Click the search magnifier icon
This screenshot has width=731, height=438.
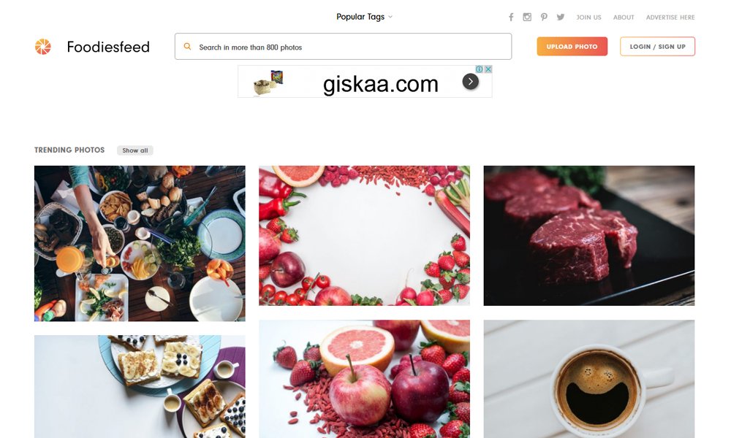click(187, 47)
